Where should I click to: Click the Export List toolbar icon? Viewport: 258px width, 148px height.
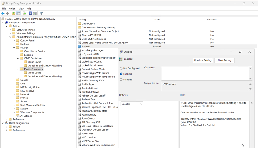[24, 13]
